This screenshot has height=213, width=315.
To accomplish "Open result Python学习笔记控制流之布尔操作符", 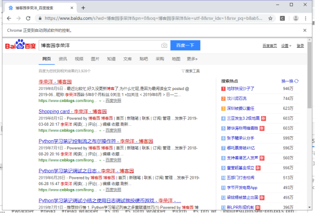I will [96, 141].
